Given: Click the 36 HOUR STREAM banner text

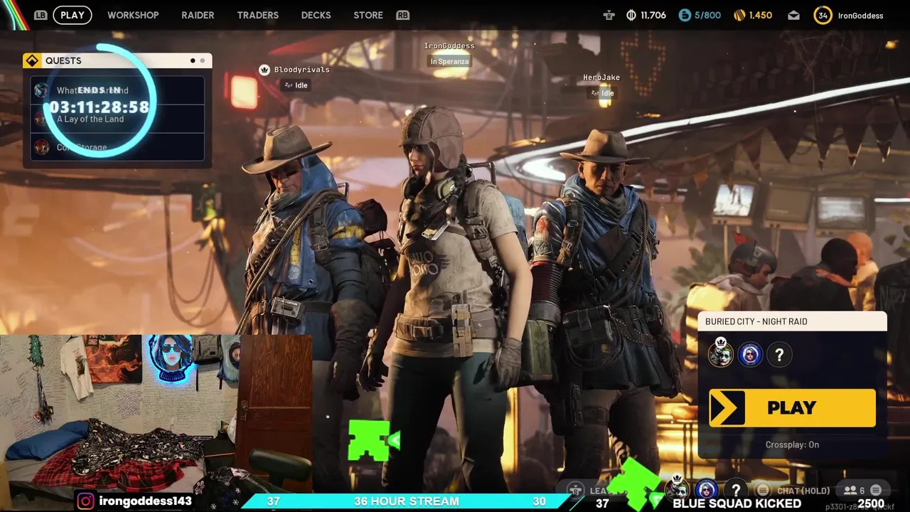Looking at the screenshot, I should click(407, 502).
